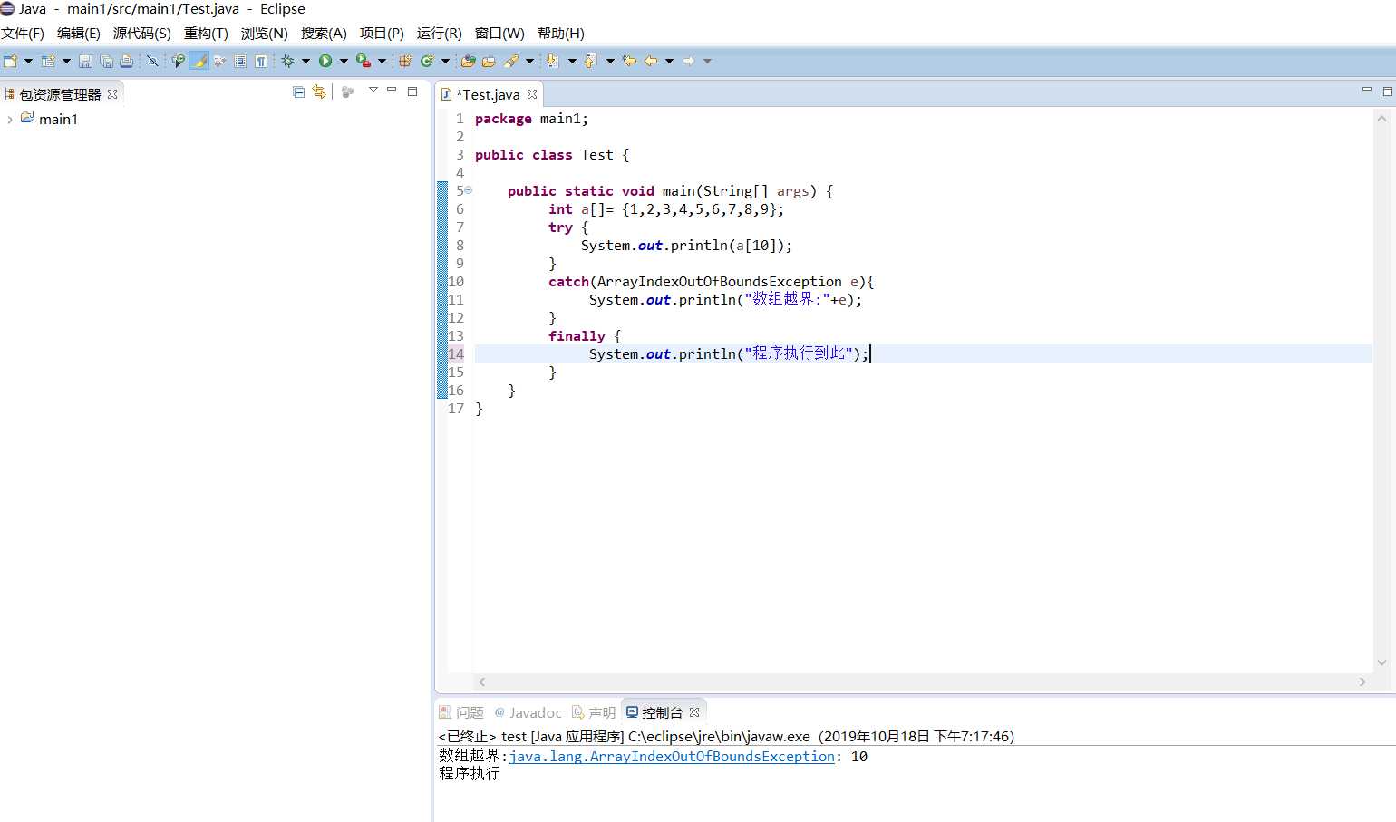Screen dimensions: 1396x822
Task: Open the 文件(F) menu
Action: [x=23, y=34]
